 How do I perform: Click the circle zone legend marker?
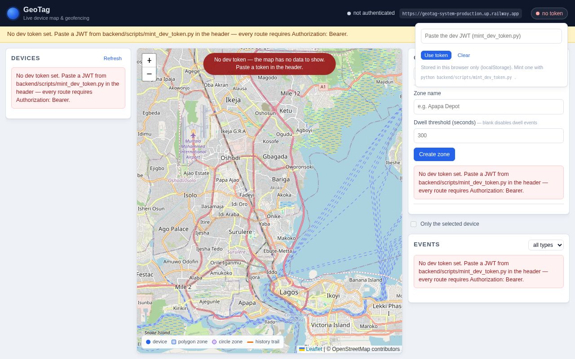(214, 342)
